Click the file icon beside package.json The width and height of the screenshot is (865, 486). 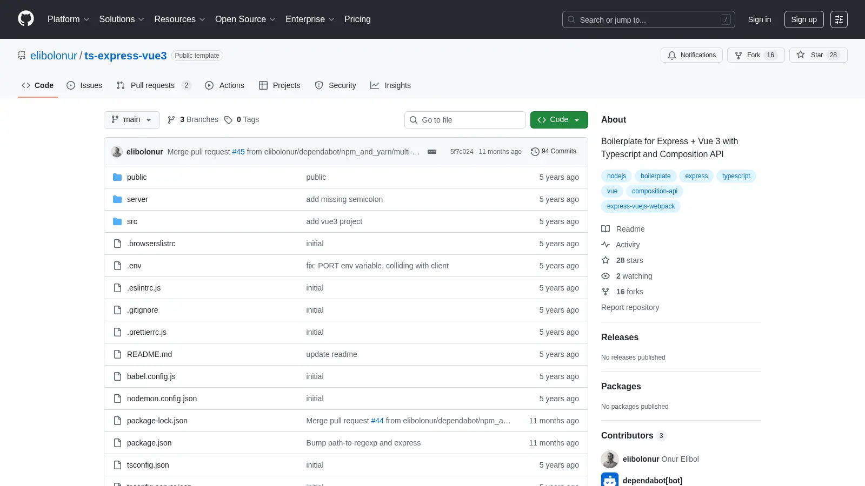pyautogui.click(x=117, y=443)
